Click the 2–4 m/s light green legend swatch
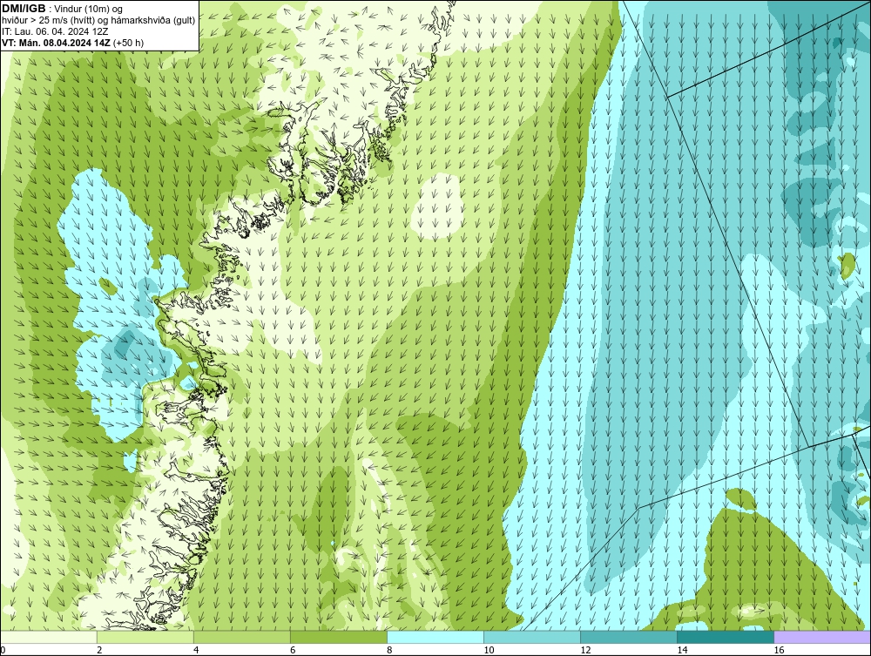The width and height of the screenshot is (871, 656). pyautogui.click(x=145, y=637)
